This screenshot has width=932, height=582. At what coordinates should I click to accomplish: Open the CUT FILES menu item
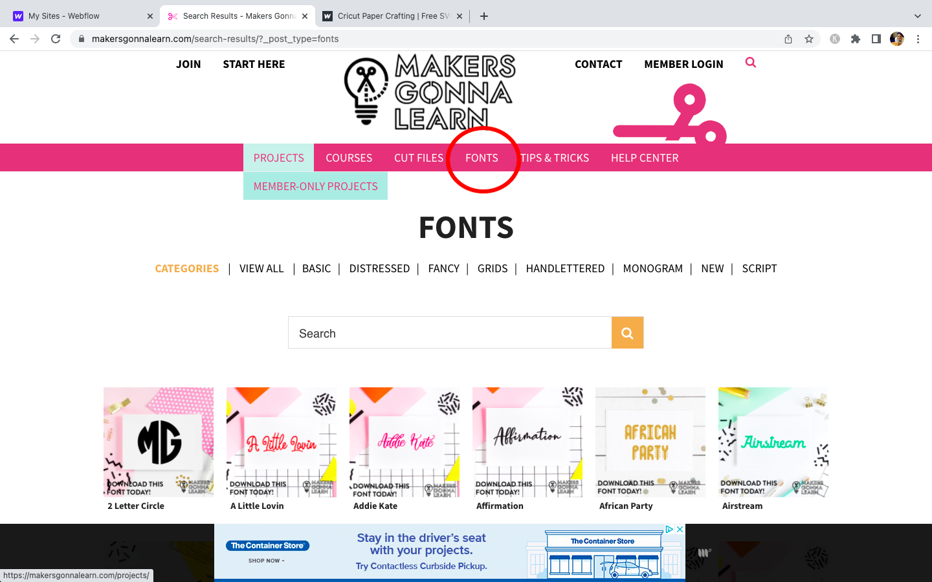tap(419, 158)
